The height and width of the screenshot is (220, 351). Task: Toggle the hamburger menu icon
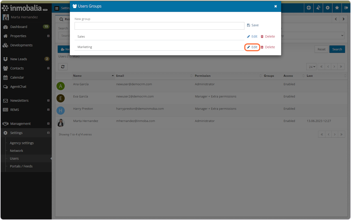57,8
